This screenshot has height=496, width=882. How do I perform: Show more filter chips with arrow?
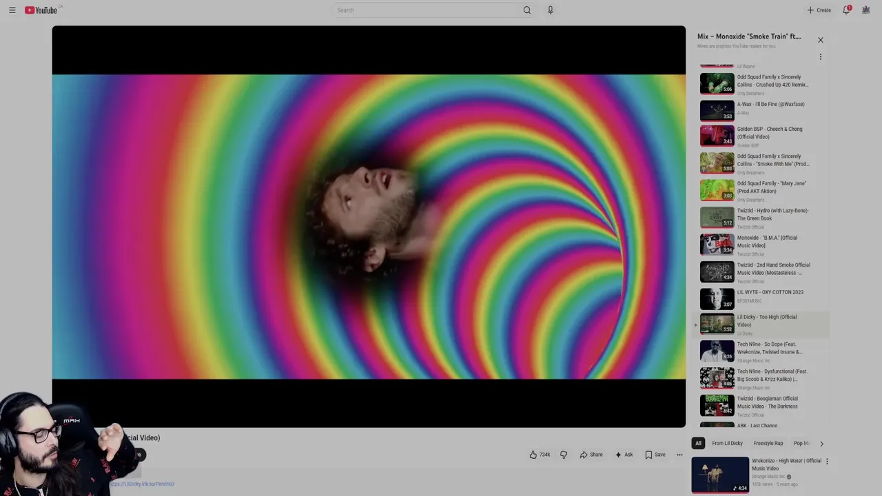point(821,444)
